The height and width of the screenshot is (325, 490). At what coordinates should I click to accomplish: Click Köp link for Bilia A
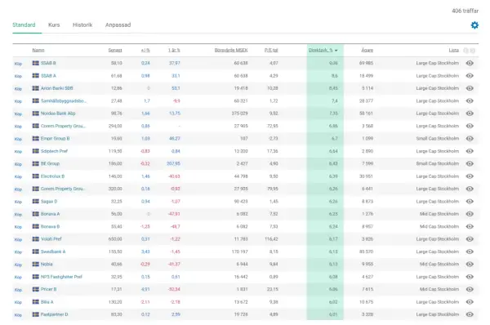[x=18, y=302]
